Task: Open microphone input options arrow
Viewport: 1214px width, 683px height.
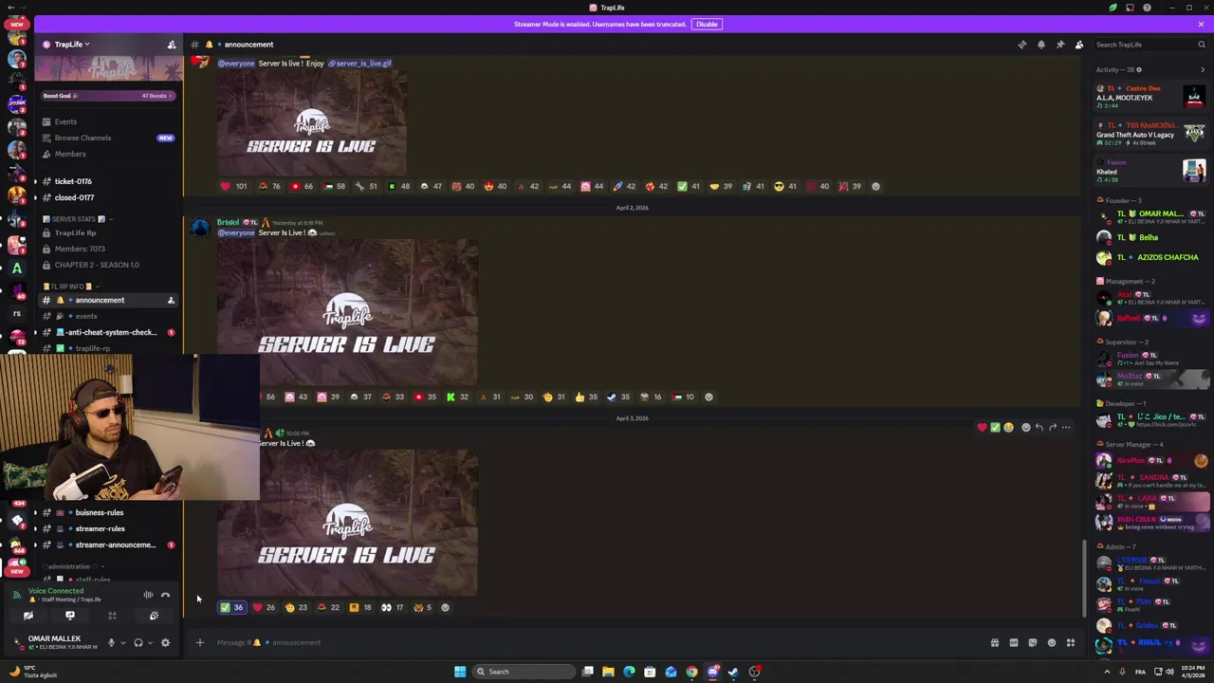Action: [x=122, y=643]
